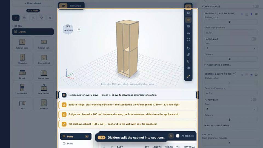This screenshot has height=148, width=263.
Task: Open the Section 1 Doors dropdown
Action: pos(231,48)
